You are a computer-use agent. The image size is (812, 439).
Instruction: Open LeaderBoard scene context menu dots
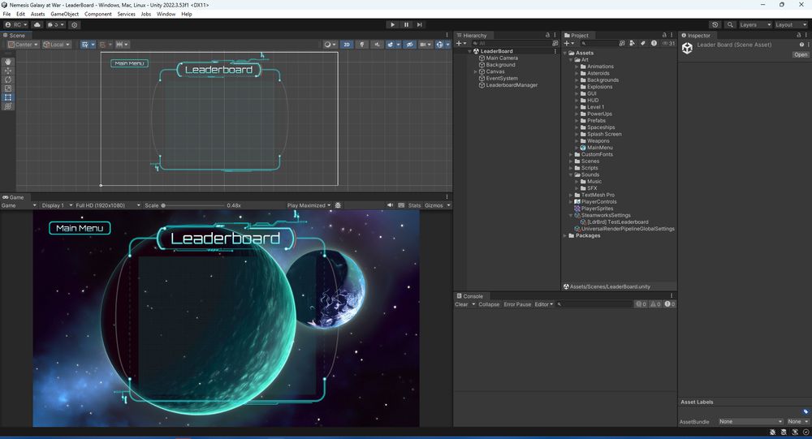[555, 51]
